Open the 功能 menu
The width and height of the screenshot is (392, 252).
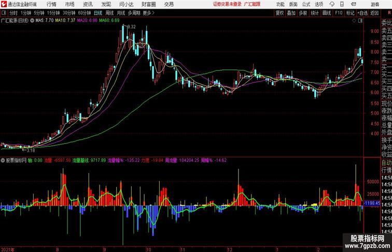pos(280,4)
